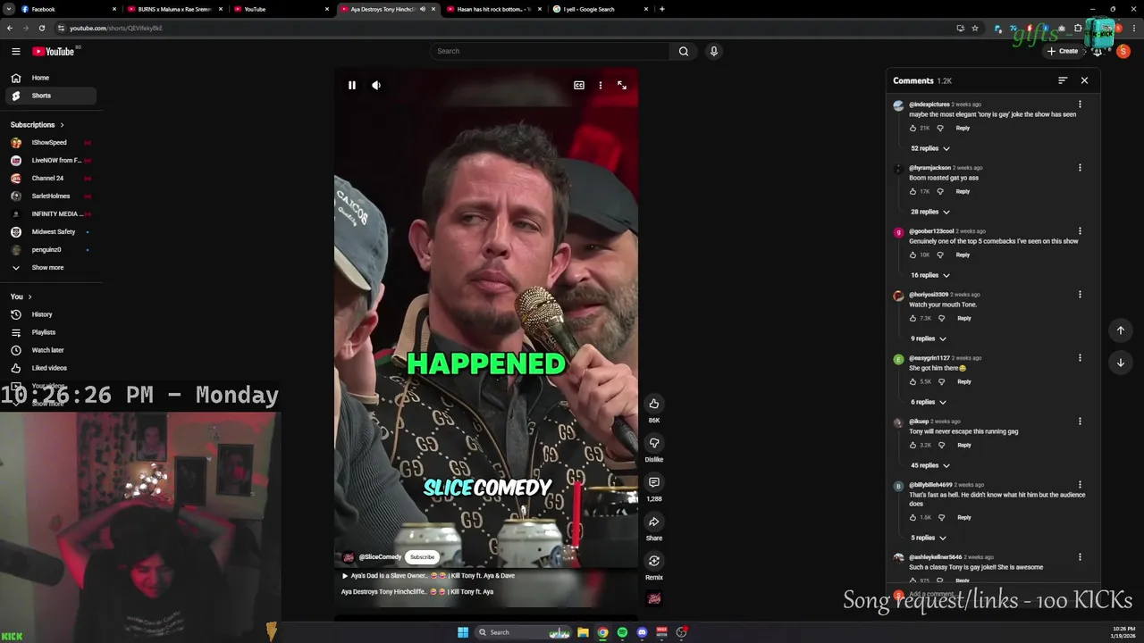Screen dimensions: 1144x643
Task: Share this Short
Action: point(654,522)
